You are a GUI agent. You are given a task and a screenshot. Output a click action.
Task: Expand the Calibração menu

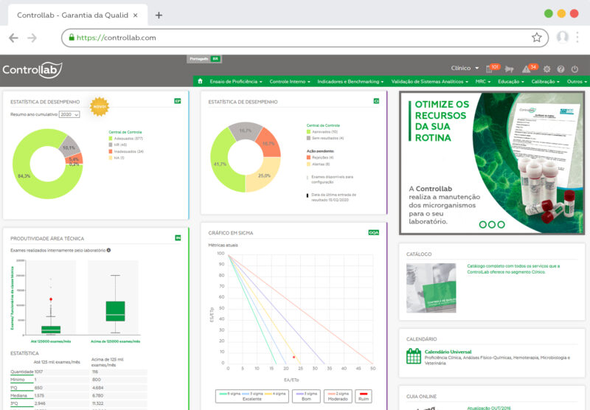coord(545,82)
